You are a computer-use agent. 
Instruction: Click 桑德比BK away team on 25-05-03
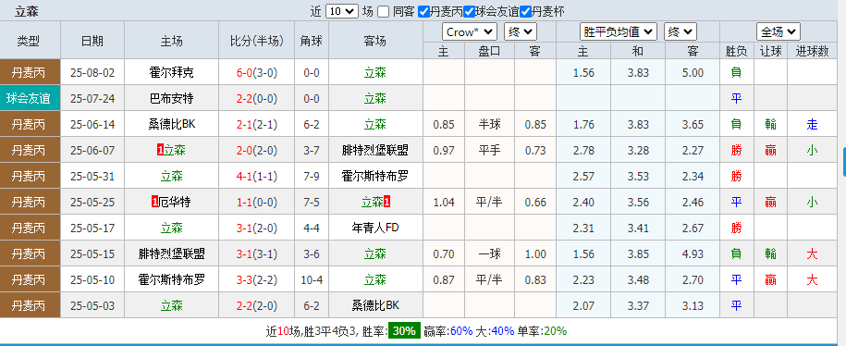375,305
